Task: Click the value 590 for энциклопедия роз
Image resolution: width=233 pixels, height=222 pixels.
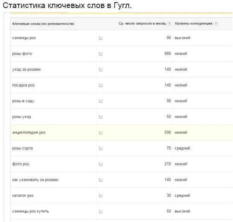Action: (168, 132)
